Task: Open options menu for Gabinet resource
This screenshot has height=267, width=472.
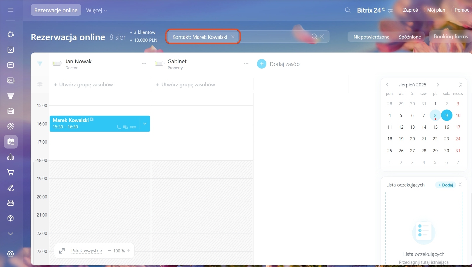Action: 246,64
